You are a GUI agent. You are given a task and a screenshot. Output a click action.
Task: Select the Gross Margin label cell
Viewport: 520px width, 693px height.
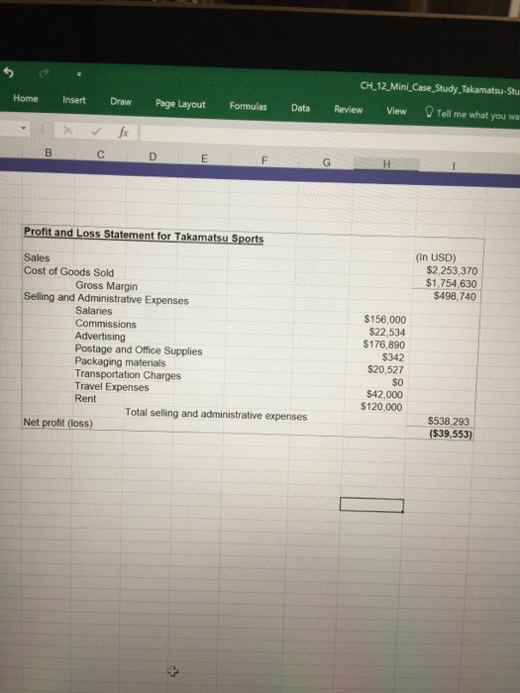coord(106,286)
